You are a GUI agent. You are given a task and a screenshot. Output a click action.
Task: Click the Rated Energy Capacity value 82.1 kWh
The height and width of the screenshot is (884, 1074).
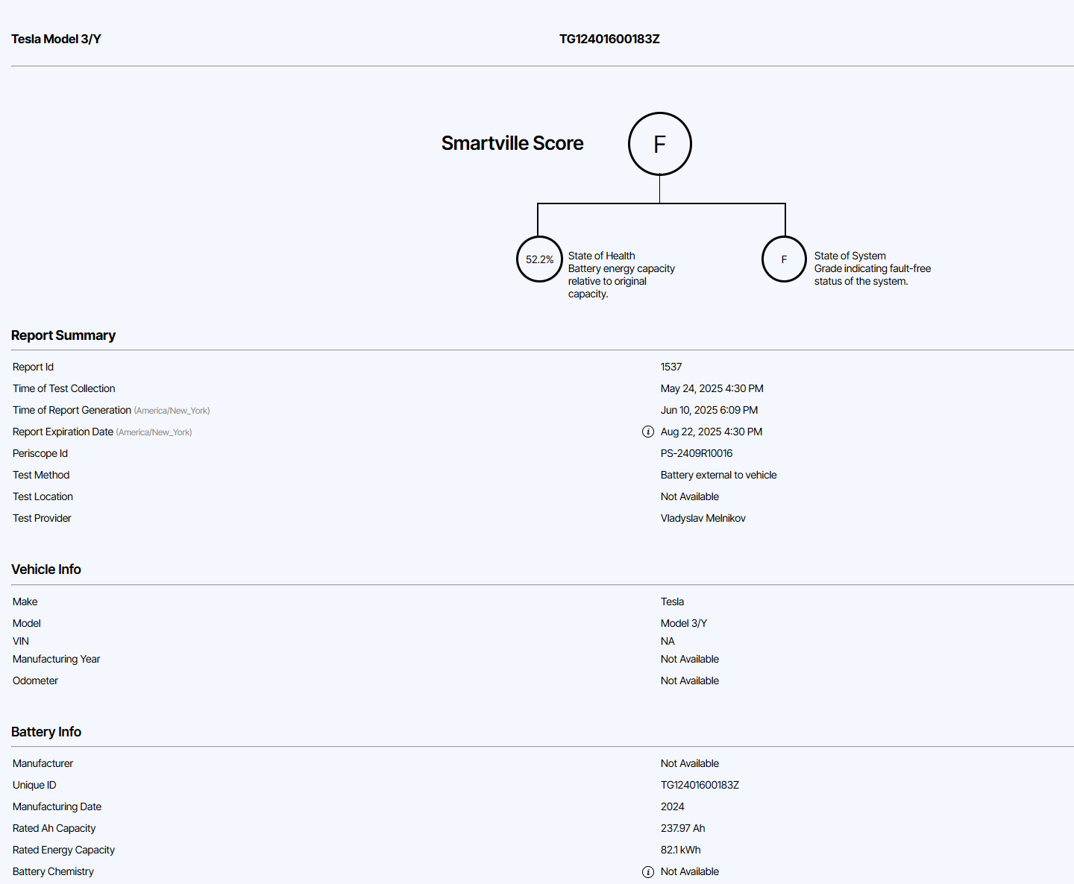(x=680, y=850)
